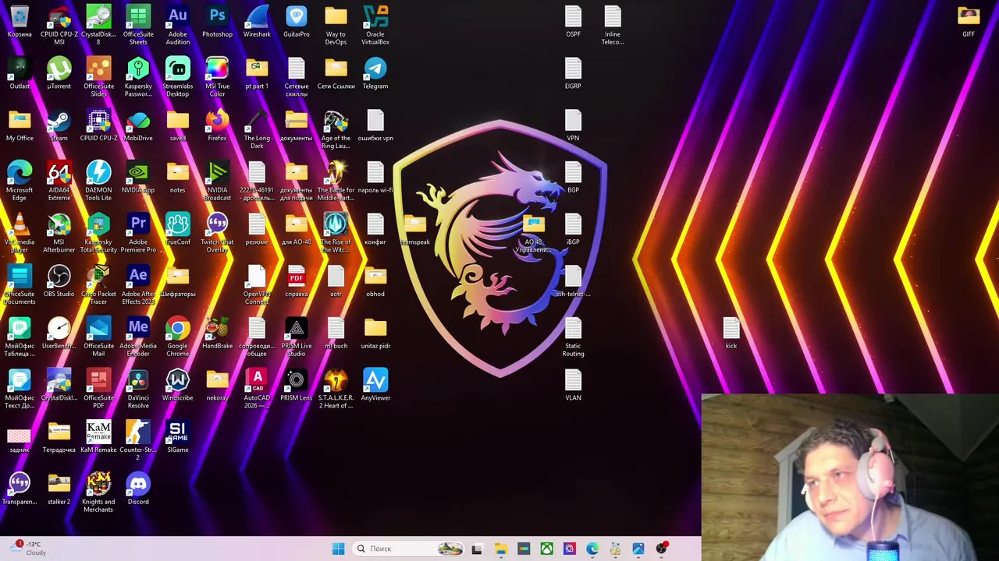The height and width of the screenshot is (561, 999).
Task: Open the HandBrake desktop icon
Action: (217, 334)
